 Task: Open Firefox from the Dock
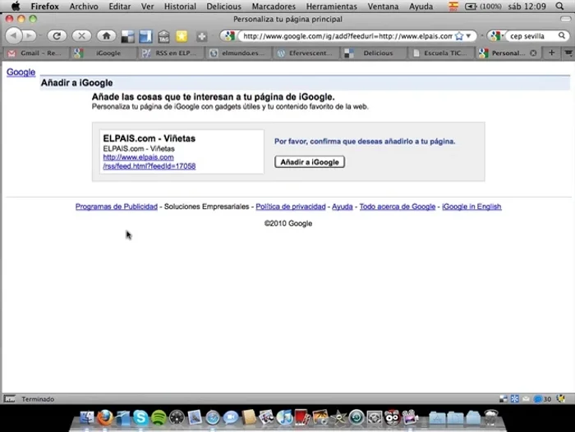105,417
